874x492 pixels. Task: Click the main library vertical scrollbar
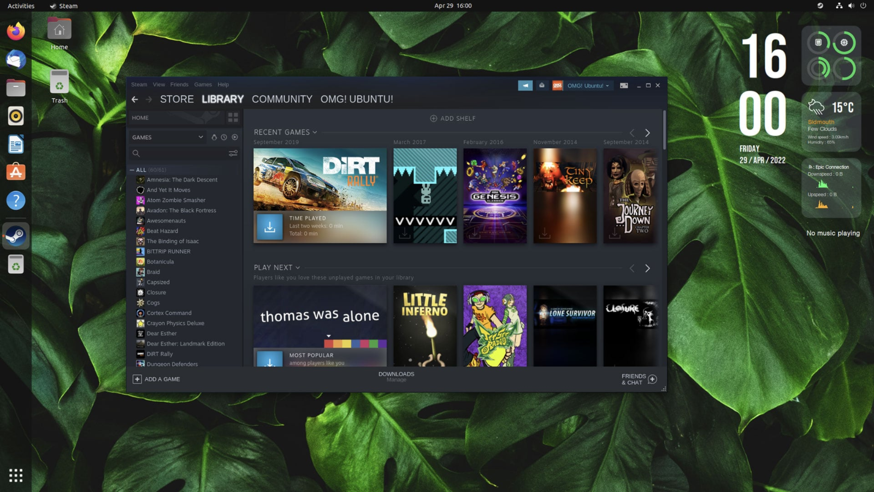[x=664, y=130]
